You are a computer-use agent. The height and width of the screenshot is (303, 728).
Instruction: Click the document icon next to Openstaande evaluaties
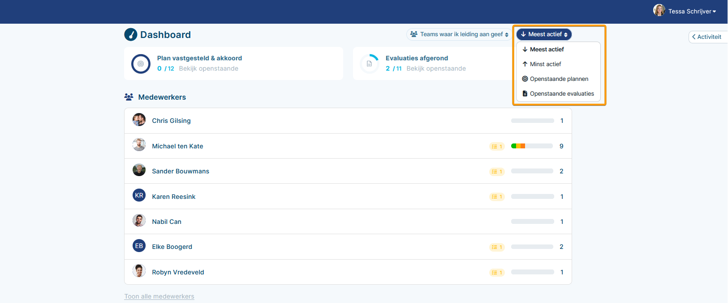[x=525, y=93]
